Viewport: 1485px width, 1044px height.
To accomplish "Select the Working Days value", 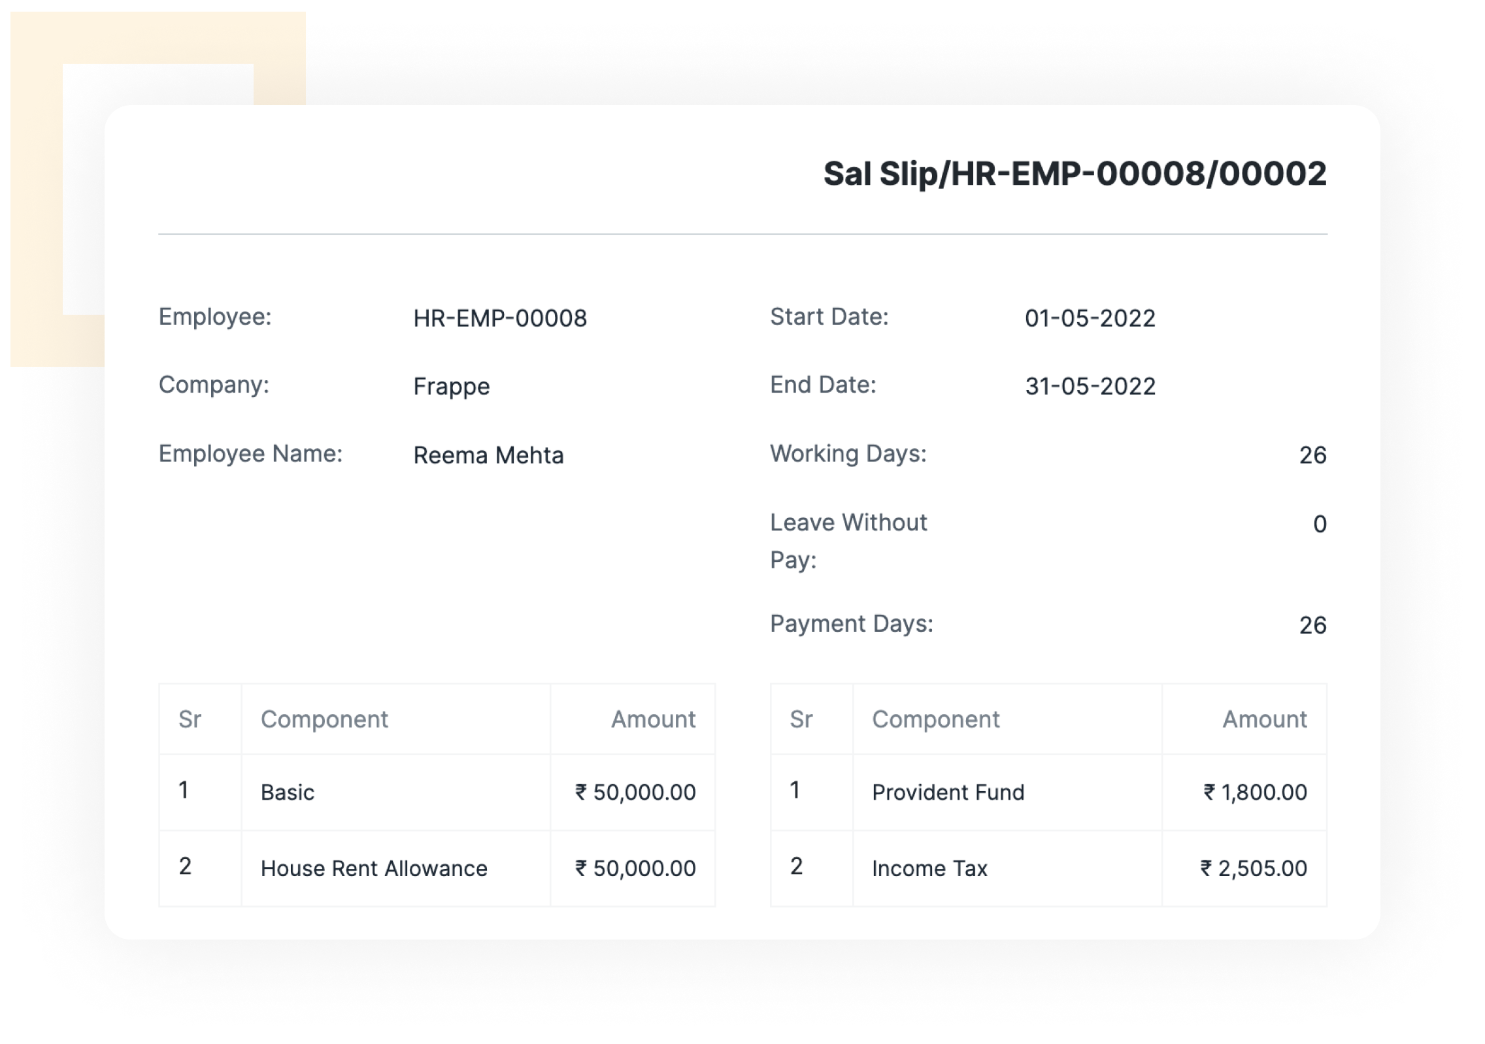I will coord(1312,455).
